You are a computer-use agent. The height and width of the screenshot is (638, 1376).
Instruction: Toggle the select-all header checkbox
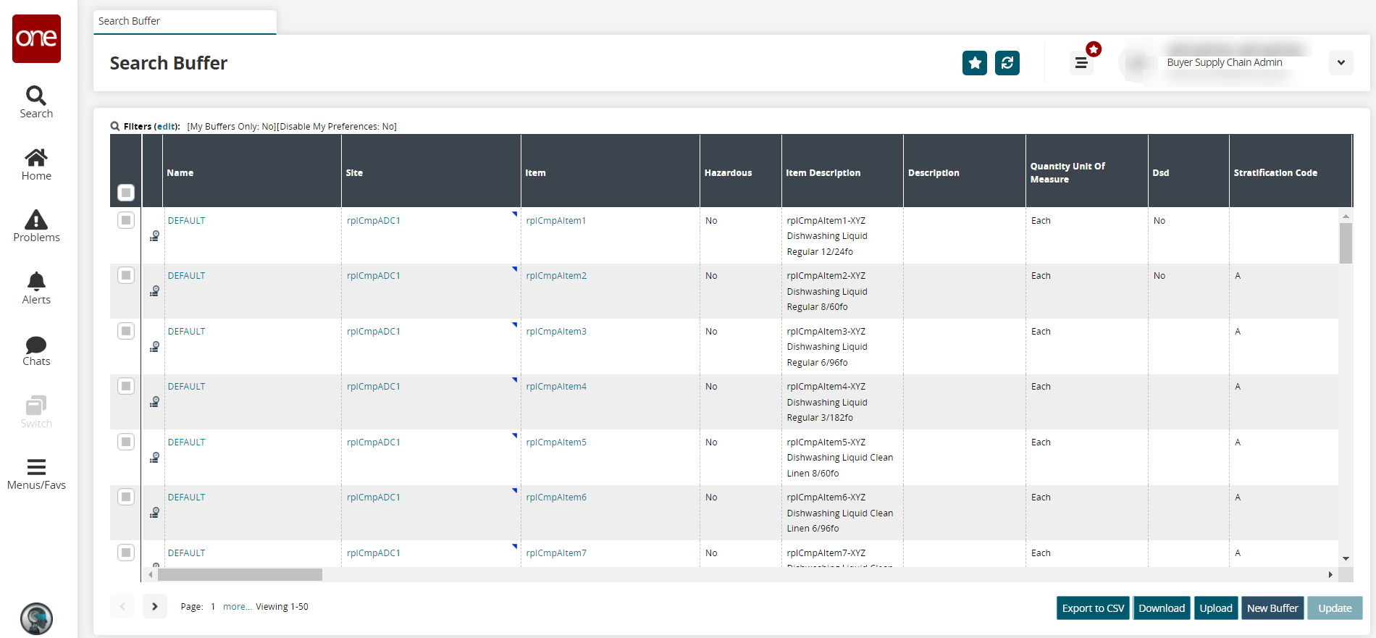126,193
